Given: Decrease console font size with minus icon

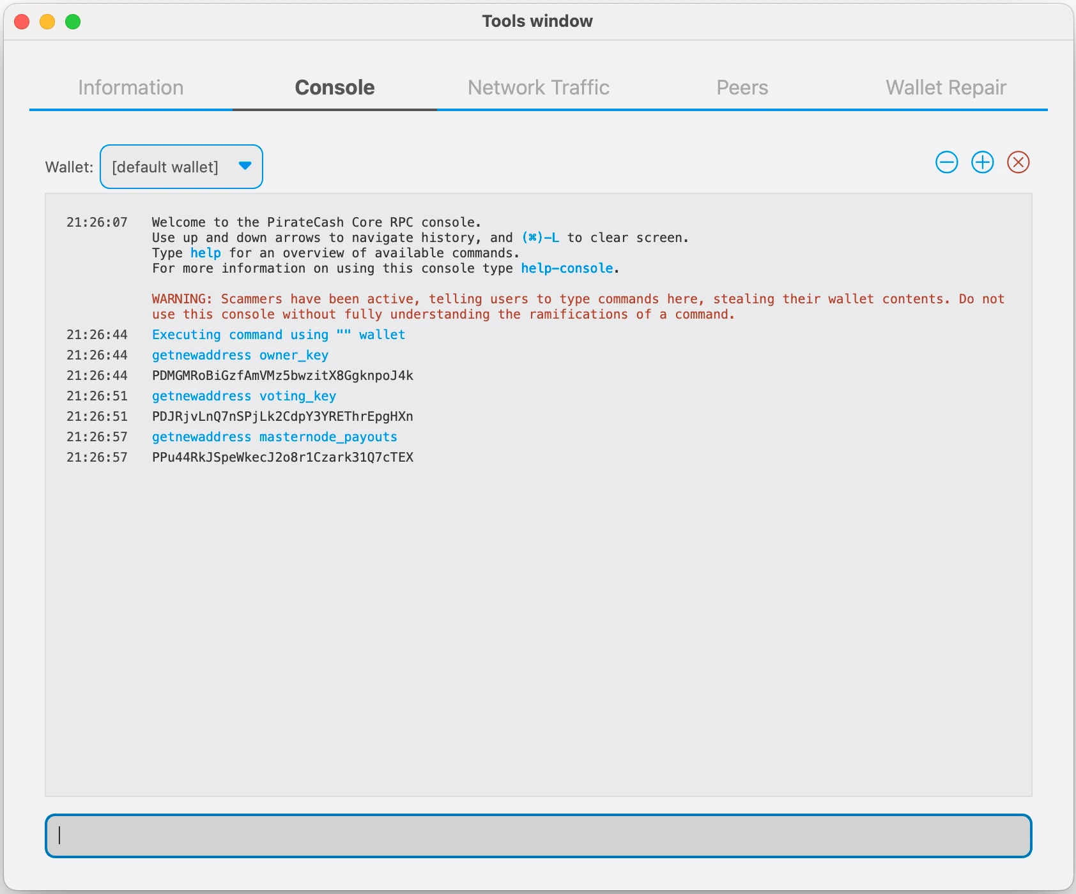Looking at the screenshot, I should 946,162.
